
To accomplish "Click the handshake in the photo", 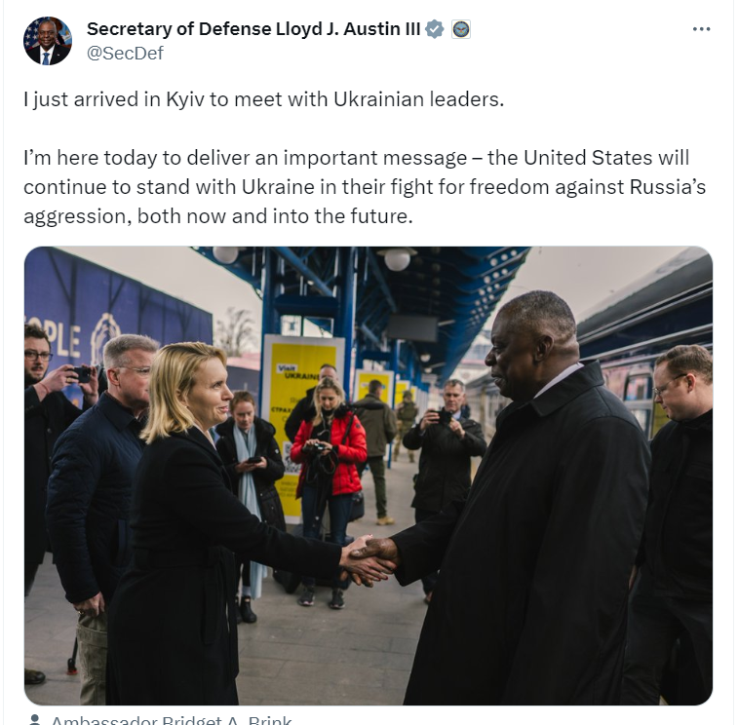I will pos(369,560).
